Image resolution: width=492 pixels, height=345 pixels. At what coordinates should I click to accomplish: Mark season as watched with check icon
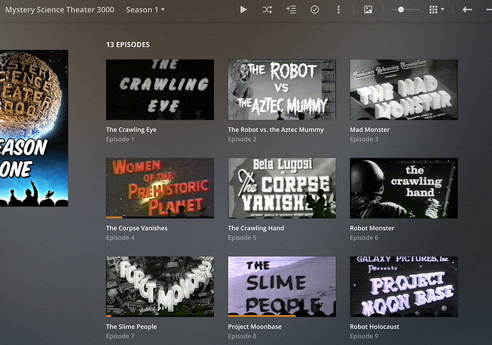click(x=314, y=10)
